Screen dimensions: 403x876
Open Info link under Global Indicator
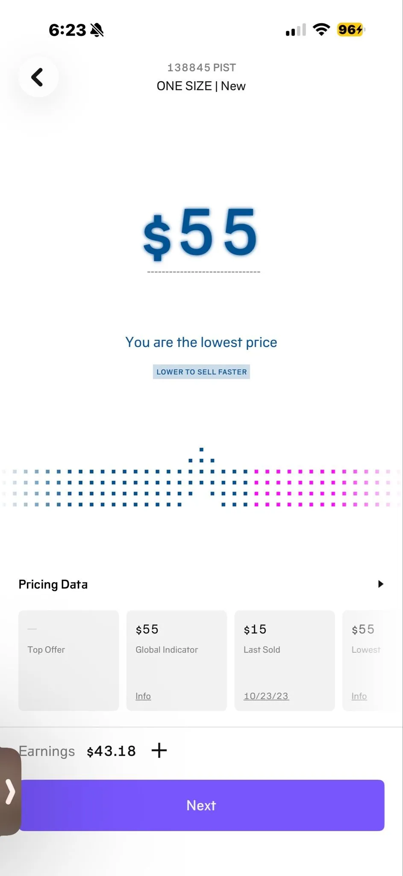pos(143,696)
